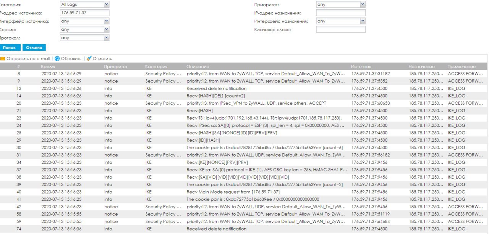489x234 pixels.
Task: Select the Recv TSi: ipv4 entry
Action: (244, 118)
